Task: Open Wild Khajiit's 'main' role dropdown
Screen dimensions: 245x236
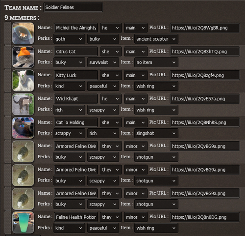Action: click(x=136, y=99)
